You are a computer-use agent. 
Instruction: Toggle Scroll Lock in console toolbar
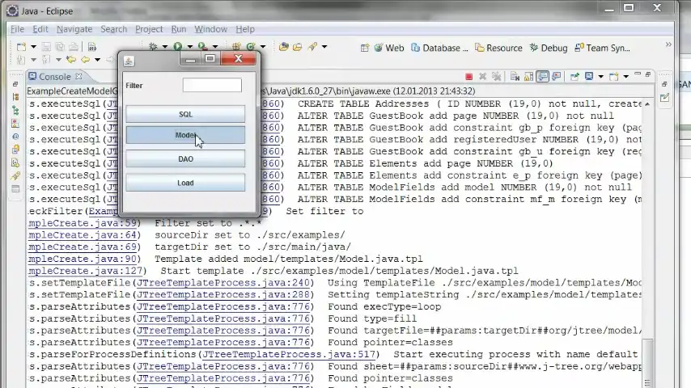tap(528, 77)
